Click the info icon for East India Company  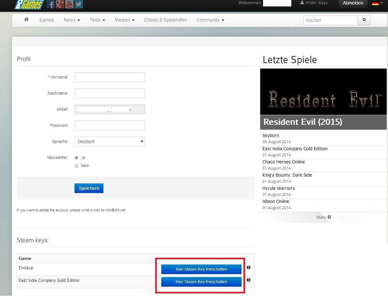click(x=249, y=280)
